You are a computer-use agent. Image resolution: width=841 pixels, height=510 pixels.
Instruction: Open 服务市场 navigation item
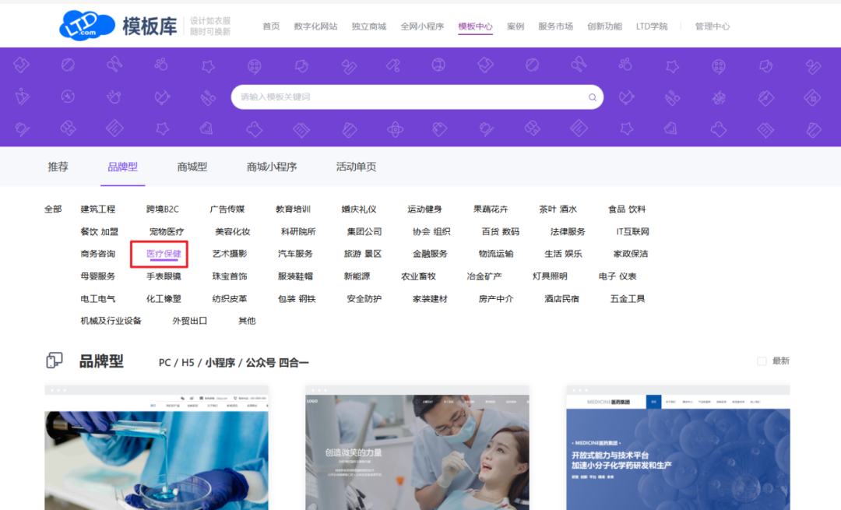555,26
